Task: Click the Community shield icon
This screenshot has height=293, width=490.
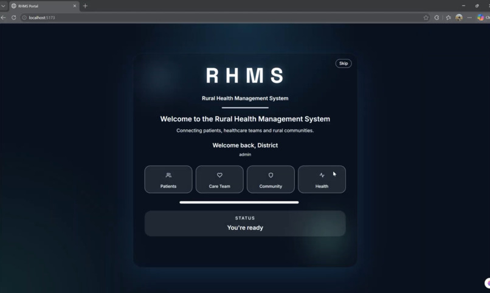Action: pyautogui.click(x=271, y=175)
